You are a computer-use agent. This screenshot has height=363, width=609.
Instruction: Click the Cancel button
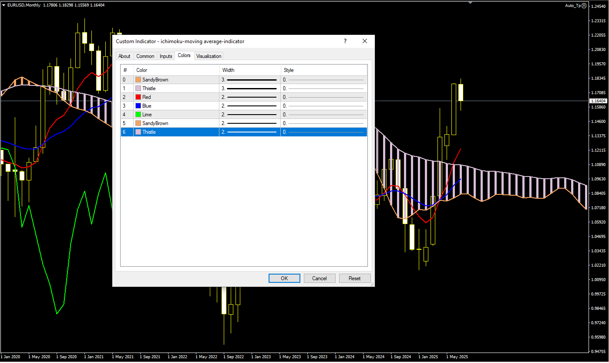(x=320, y=278)
